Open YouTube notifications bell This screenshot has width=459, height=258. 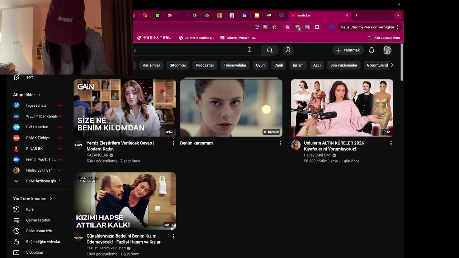pyautogui.click(x=372, y=50)
